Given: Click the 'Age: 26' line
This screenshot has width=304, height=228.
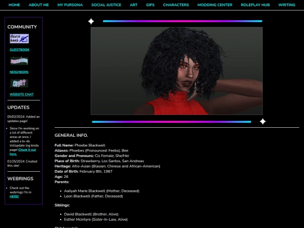Looking at the screenshot, I should tap(61, 177).
